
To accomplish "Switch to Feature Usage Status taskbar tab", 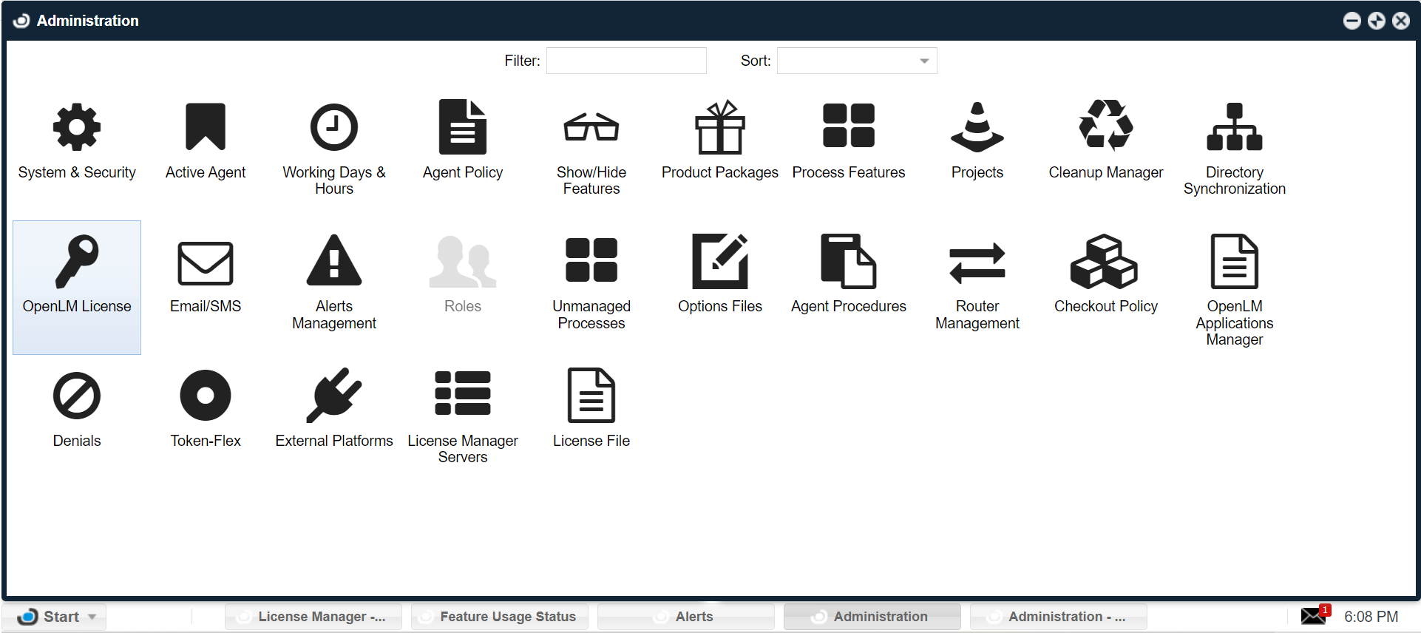I will [500, 617].
